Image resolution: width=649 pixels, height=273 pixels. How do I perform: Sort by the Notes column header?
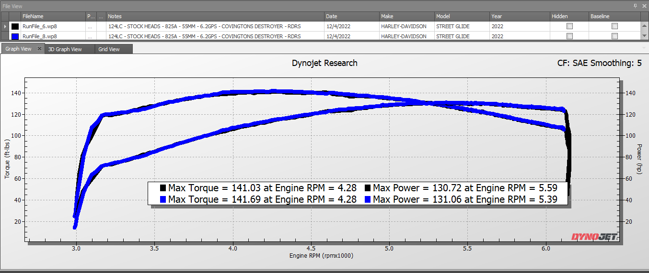pyautogui.click(x=215, y=16)
